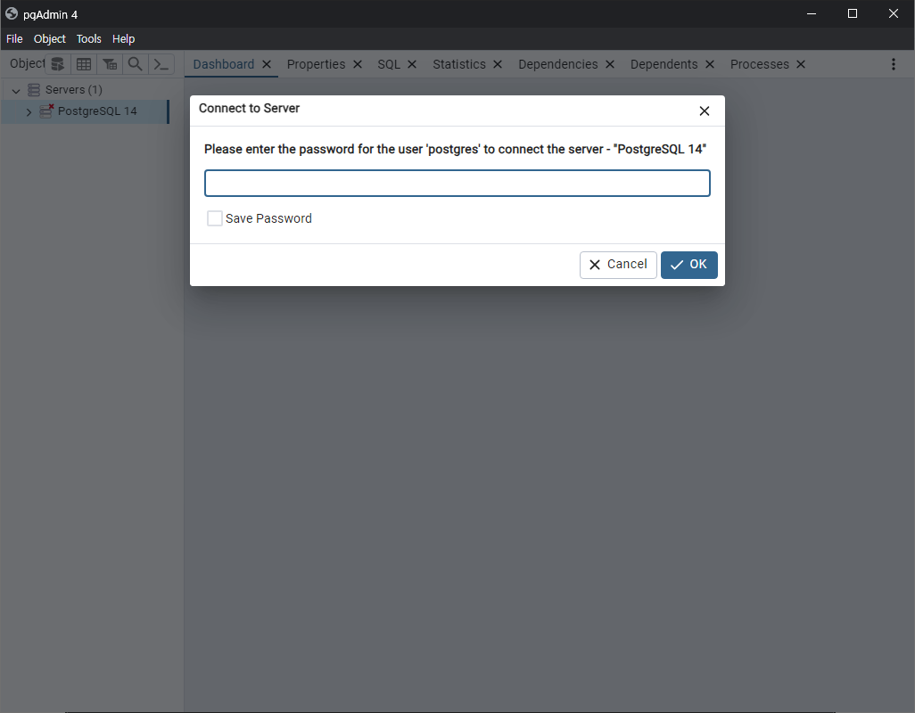
Task: Switch to the Dashboard tab
Action: tap(224, 64)
